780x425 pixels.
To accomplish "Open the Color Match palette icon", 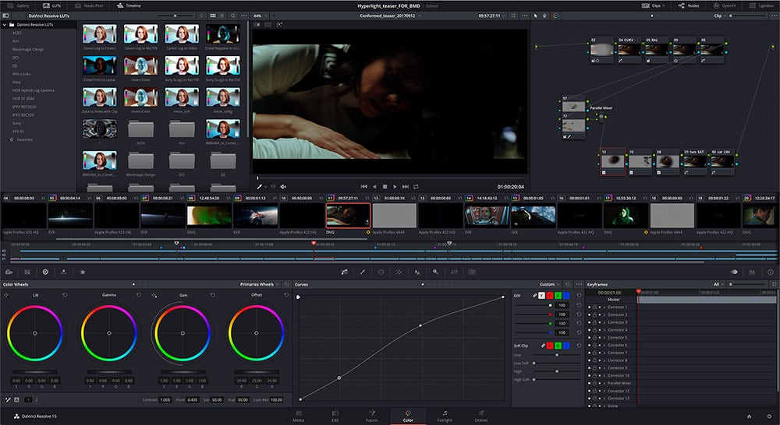I will tap(27, 272).
